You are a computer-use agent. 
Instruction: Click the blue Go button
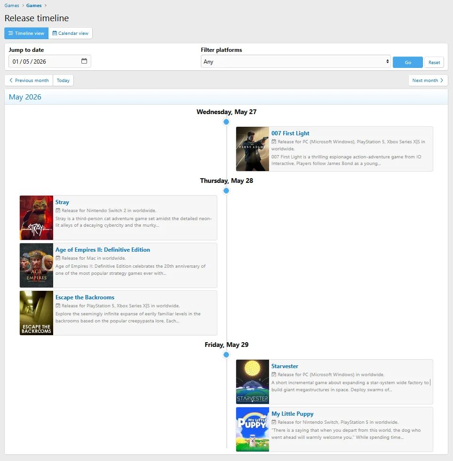pos(407,62)
